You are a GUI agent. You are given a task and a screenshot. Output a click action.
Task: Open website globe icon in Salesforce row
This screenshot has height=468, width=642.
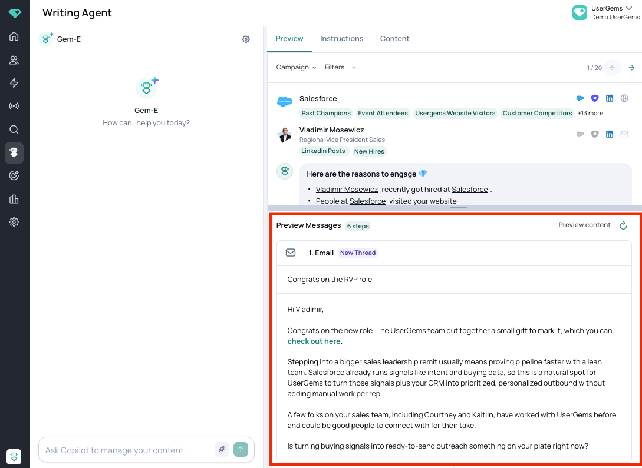coord(624,98)
